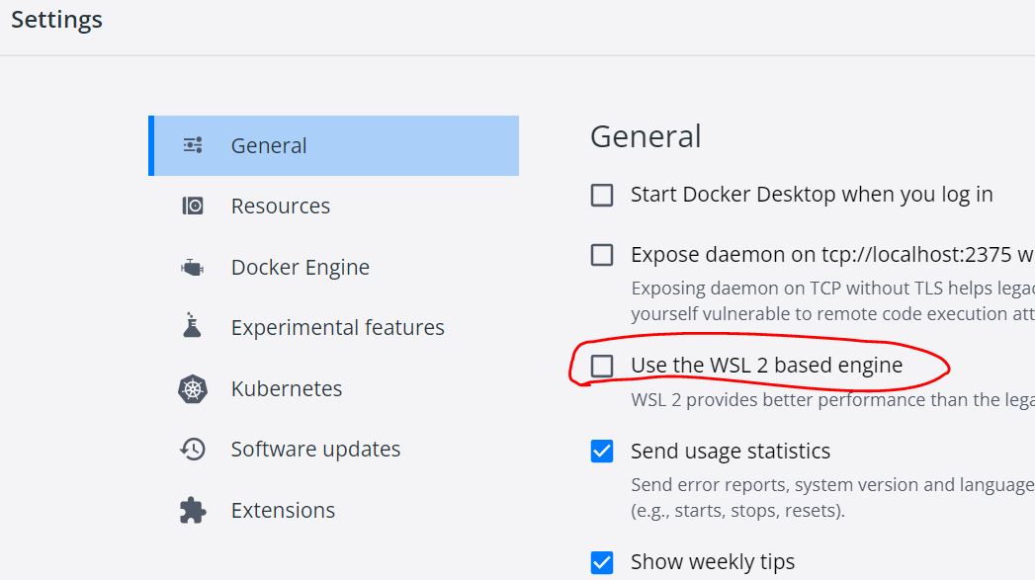Image resolution: width=1035 pixels, height=580 pixels.
Task: Click the Experimental features flask icon
Action: pos(193,327)
